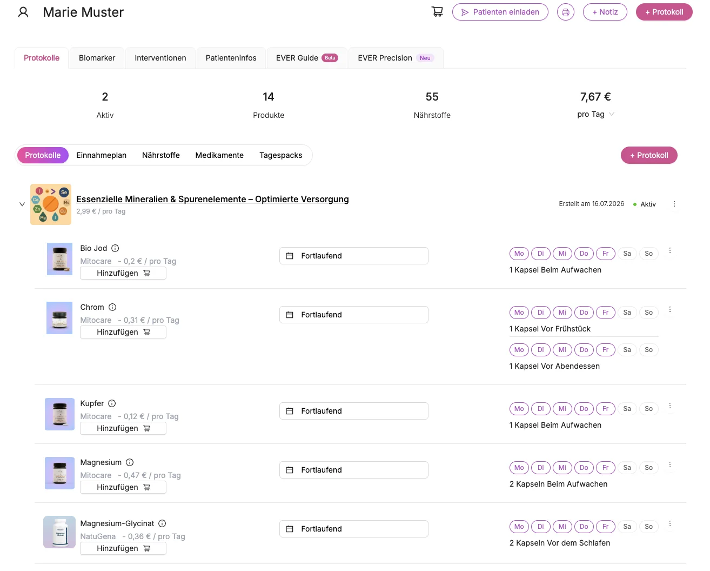Add Chrom to cart via Hinzufügen
710x571 pixels.
(x=123, y=332)
